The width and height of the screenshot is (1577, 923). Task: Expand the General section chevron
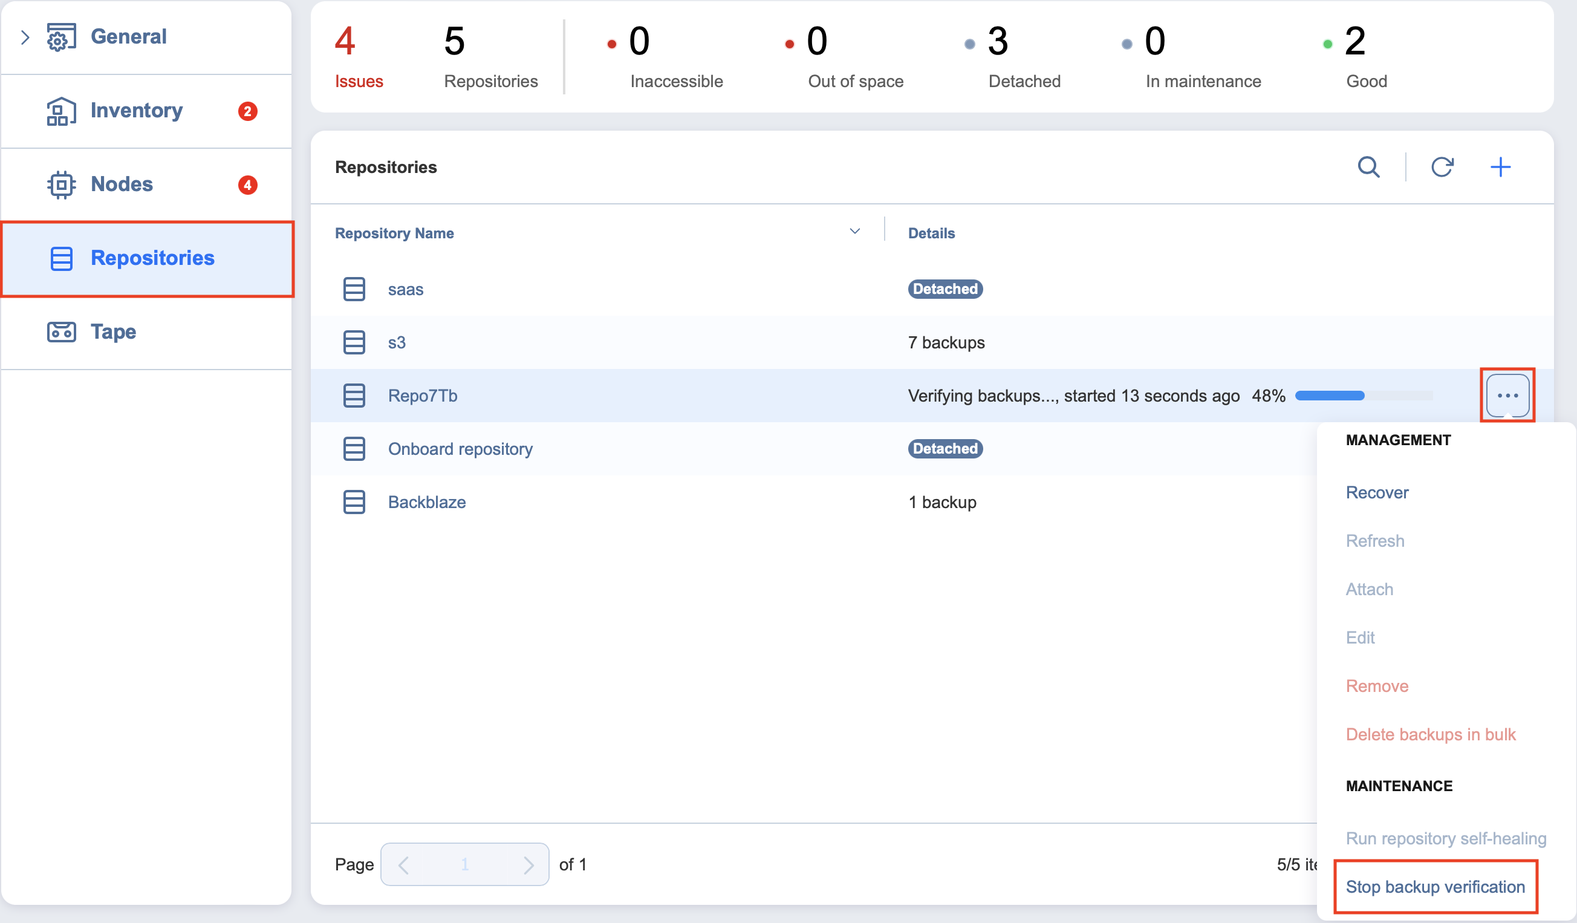click(25, 37)
